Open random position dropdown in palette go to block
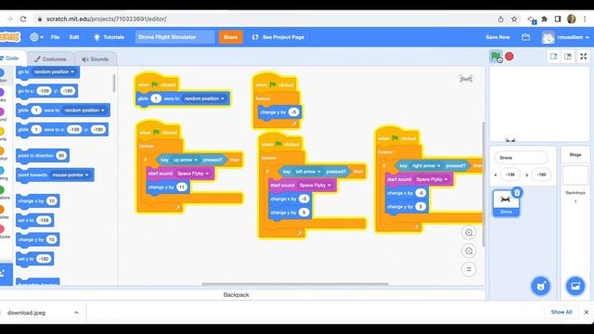The height and width of the screenshot is (334, 594). pos(54,71)
